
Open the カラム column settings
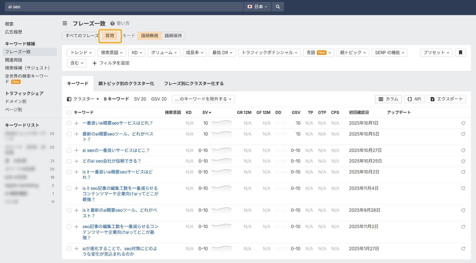(388, 99)
